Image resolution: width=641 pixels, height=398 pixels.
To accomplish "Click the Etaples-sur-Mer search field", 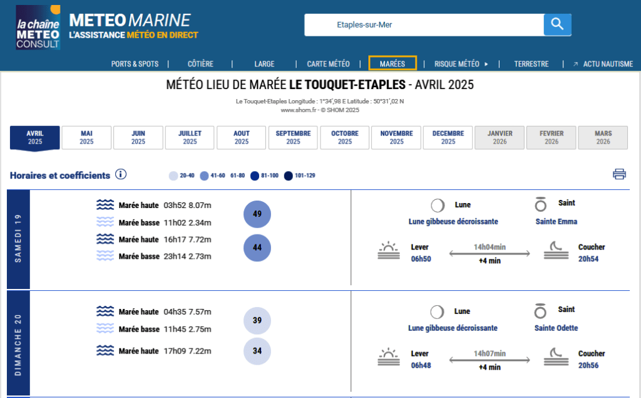I will point(423,25).
